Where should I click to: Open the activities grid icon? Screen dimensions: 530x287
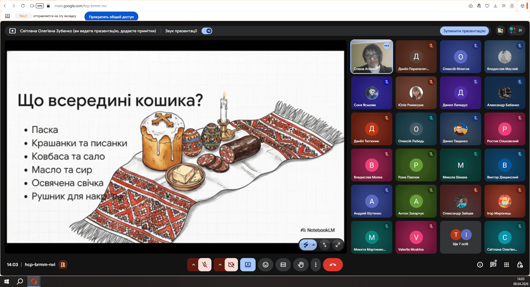(x=506, y=265)
